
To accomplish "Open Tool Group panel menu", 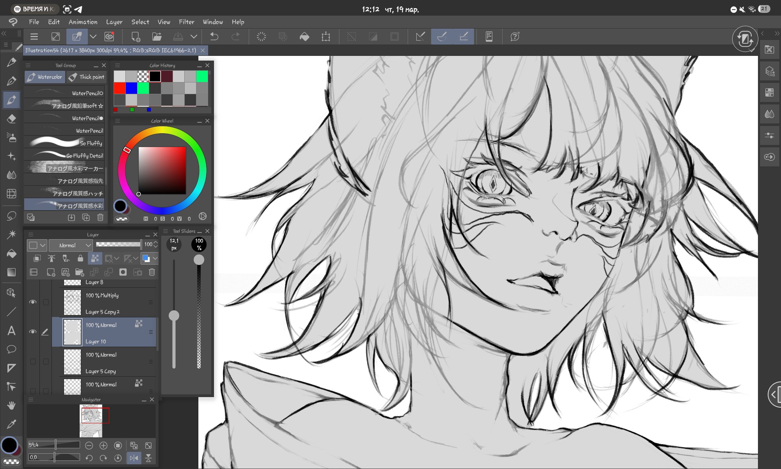I will (x=28, y=65).
